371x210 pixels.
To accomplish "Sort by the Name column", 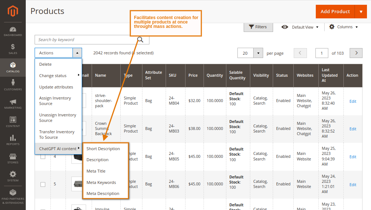I will point(106,76).
